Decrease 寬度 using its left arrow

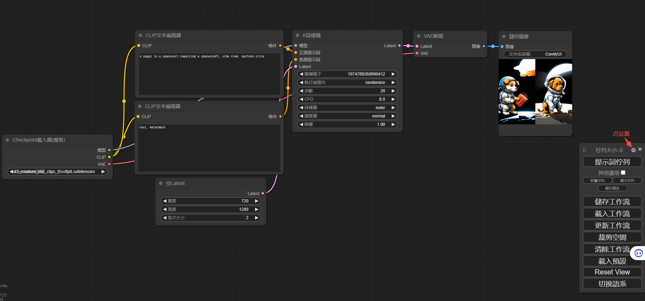click(x=165, y=201)
